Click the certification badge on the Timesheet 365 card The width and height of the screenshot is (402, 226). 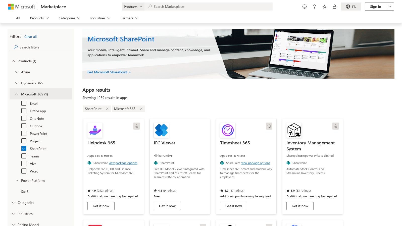point(269,126)
